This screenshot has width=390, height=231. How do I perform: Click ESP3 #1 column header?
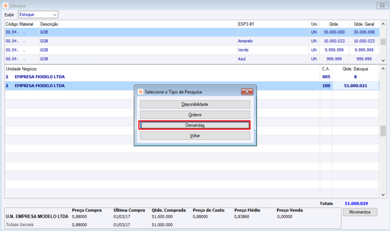pyautogui.click(x=246, y=24)
